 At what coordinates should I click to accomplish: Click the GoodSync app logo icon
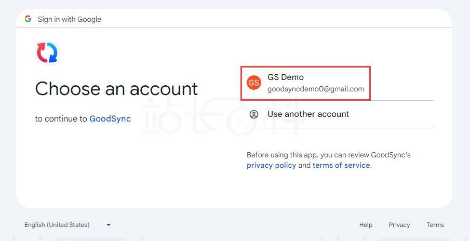(x=47, y=52)
